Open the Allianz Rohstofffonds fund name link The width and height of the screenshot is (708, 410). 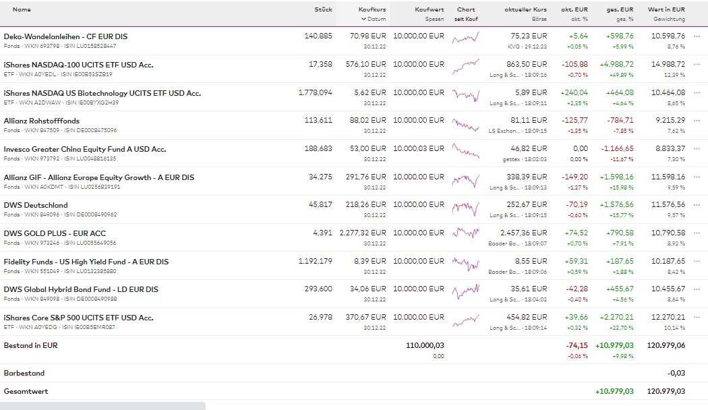pyautogui.click(x=41, y=121)
